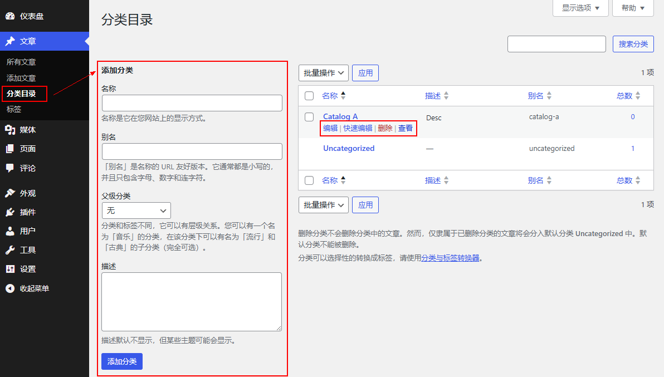The height and width of the screenshot is (377, 664).
Task: Click sort arrows beside top 名称 header
Action: click(344, 96)
